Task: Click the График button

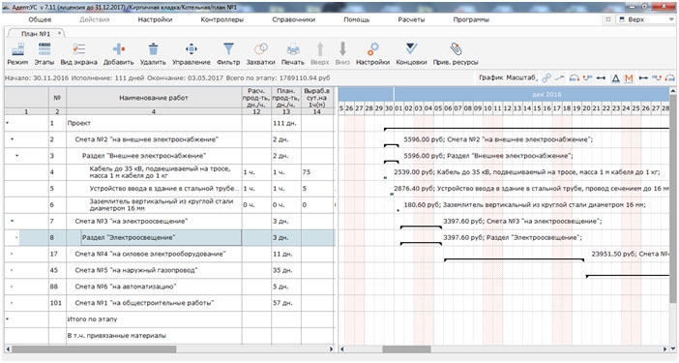Action: pyautogui.click(x=490, y=78)
